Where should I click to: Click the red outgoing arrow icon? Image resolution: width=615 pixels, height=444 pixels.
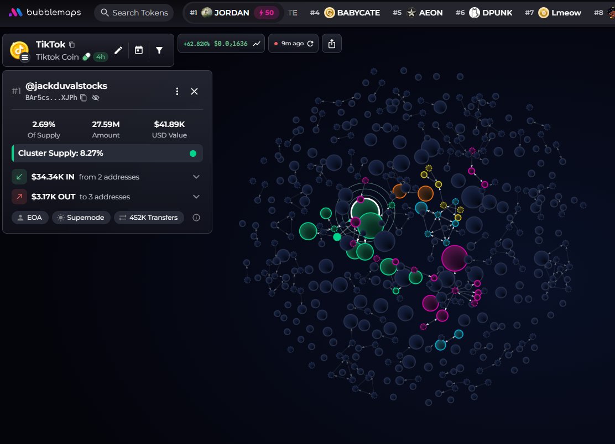click(19, 197)
